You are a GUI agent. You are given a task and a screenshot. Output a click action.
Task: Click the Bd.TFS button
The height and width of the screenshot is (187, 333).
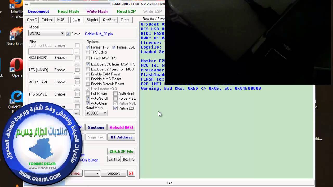point(129,159)
